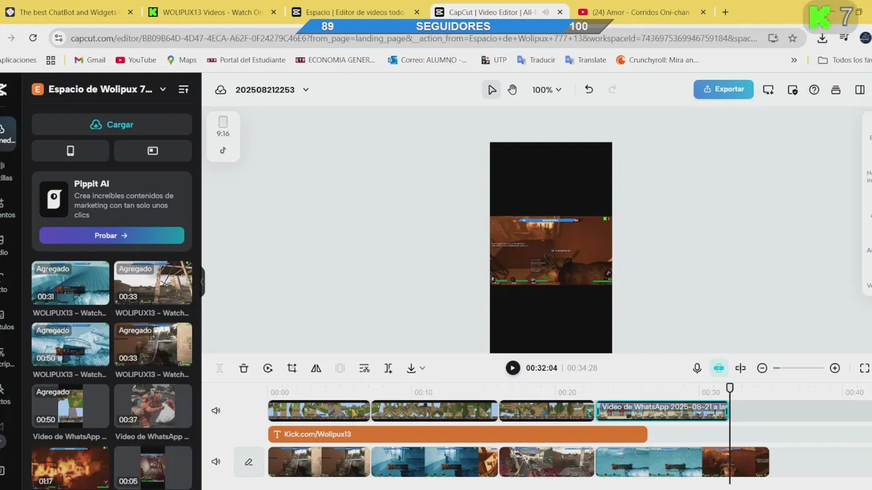Select the 00:31 media thumbnail
Image resolution: width=872 pixels, height=490 pixels.
pos(70,283)
